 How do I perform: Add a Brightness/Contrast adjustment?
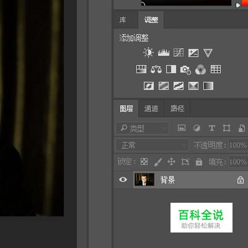point(148,53)
